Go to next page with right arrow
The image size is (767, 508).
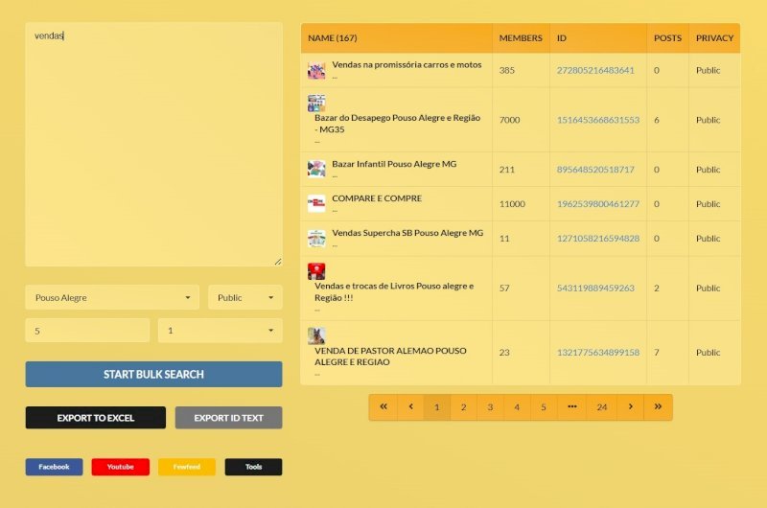click(630, 407)
